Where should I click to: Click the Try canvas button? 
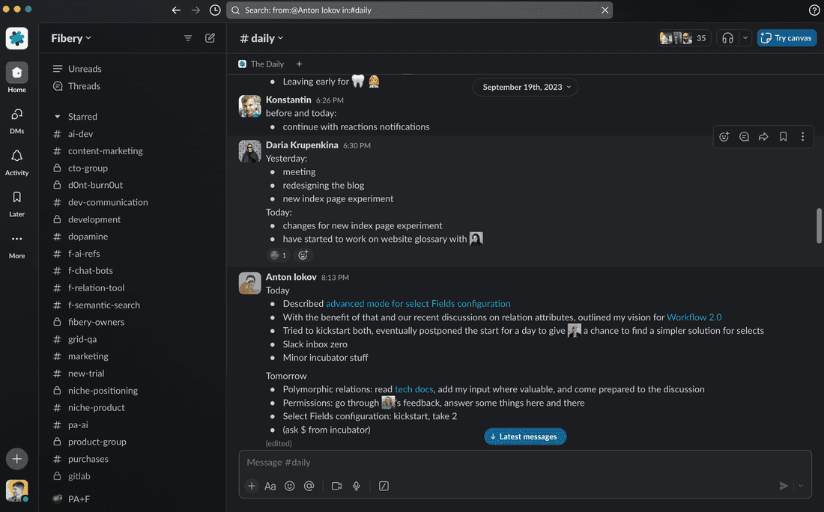coord(787,37)
